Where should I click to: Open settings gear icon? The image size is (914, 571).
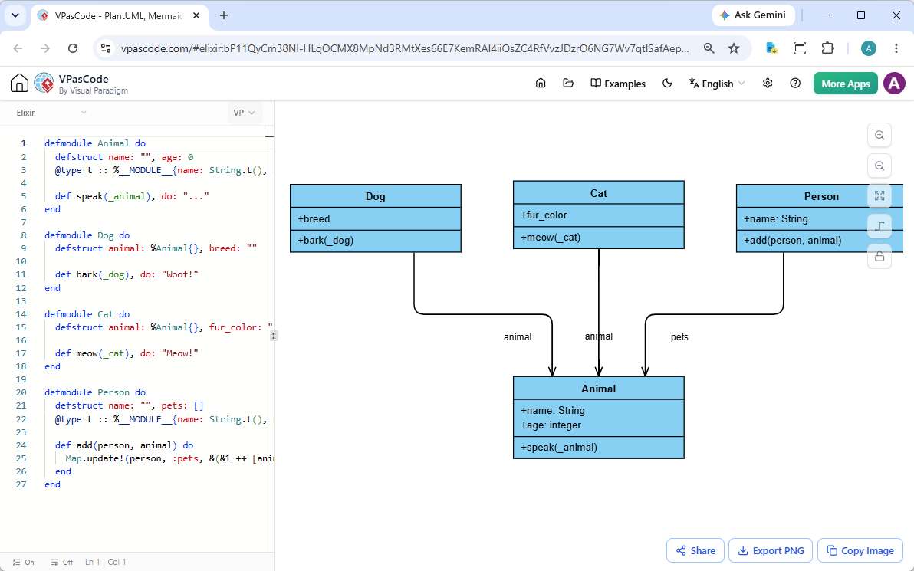click(768, 84)
